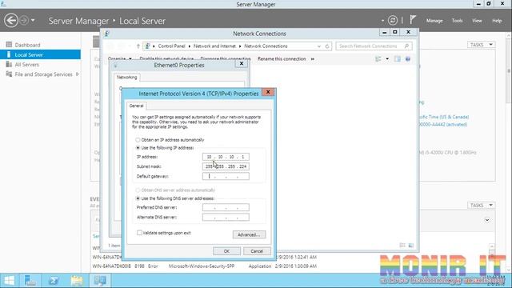Click OK in the IPv4 Properties dialog

click(226, 251)
